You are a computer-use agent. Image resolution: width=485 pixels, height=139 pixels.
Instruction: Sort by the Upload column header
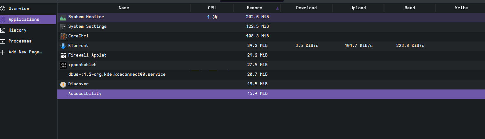pyautogui.click(x=358, y=8)
